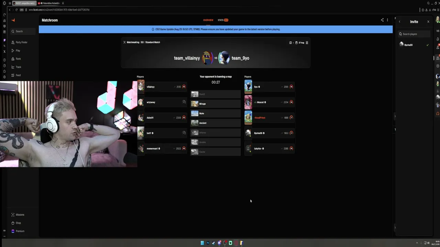Switch to the Stats tab
This screenshot has width=440, height=247.
tap(223, 20)
